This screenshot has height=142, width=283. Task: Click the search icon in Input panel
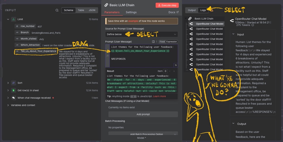[57, 10]
